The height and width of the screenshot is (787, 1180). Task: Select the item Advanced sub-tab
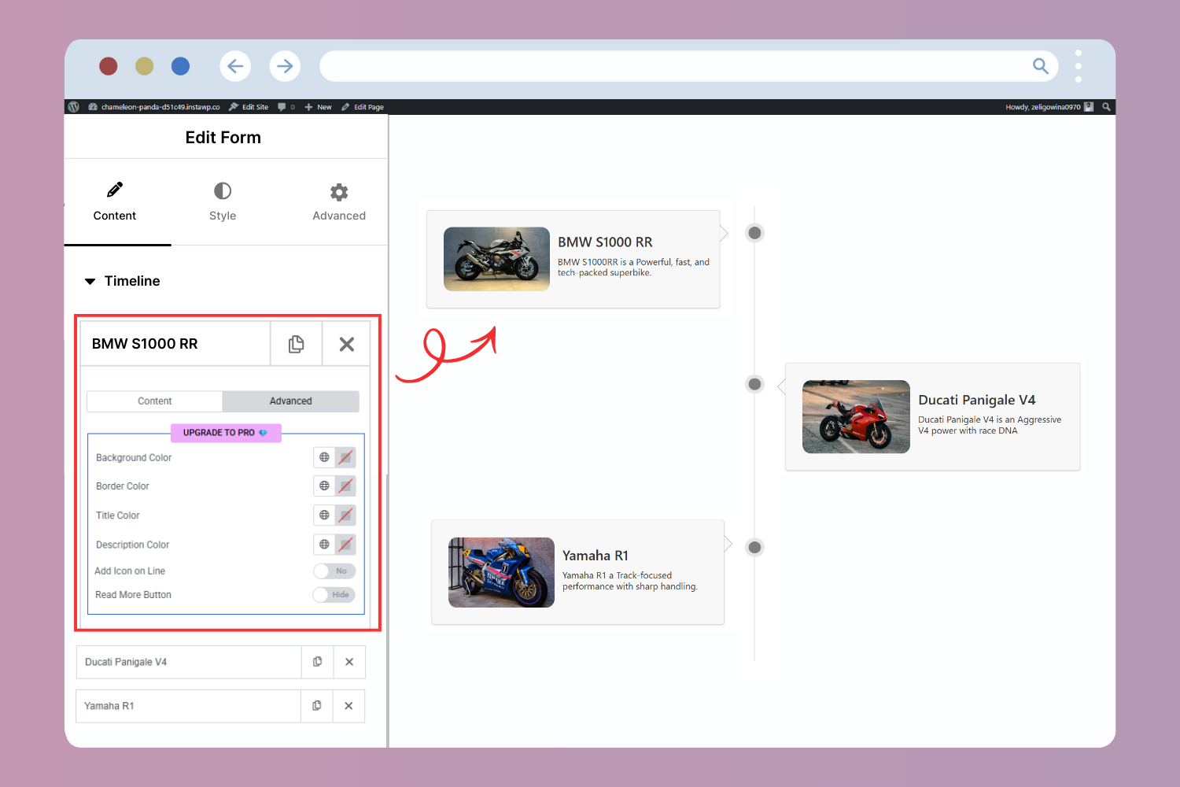(x=291, y=401)
